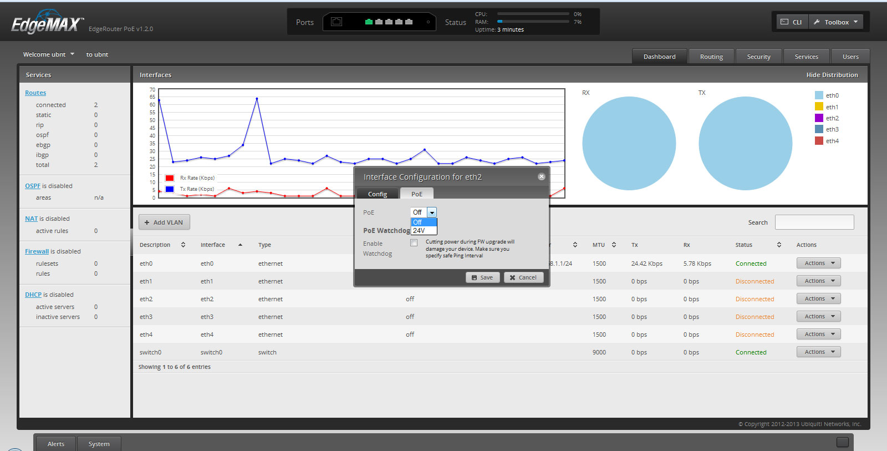
Task: Click the green eth0 port icon
Action: (x=369, y=22)
